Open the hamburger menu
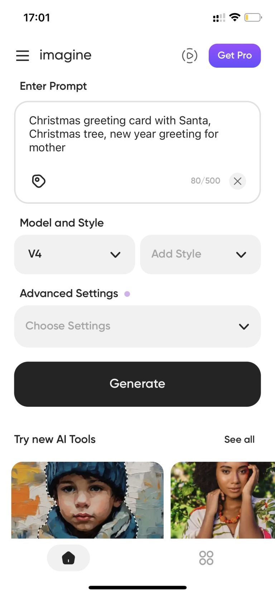The width and height of the screenshot is (275, 595). click(x=23, y=55)
